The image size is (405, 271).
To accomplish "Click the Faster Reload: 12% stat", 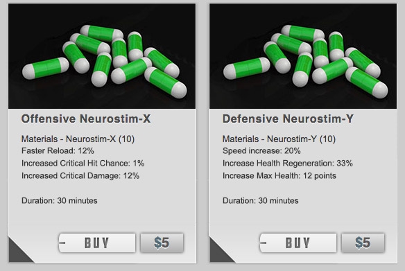I will [x=58, y=150].
